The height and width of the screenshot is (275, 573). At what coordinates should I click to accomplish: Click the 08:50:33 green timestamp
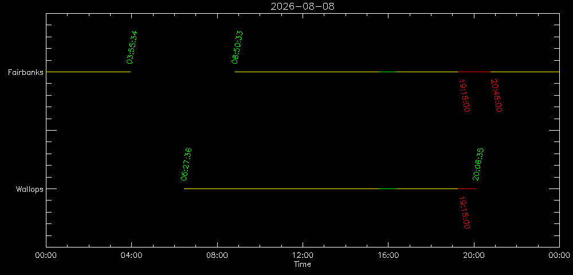coord(237,48)
